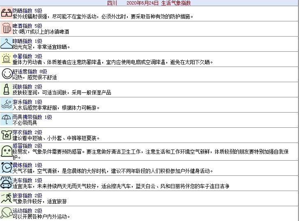Click the sunglasses sun protection icon
The width and height of the screenshot is (299, 221).
coord(6,13)
